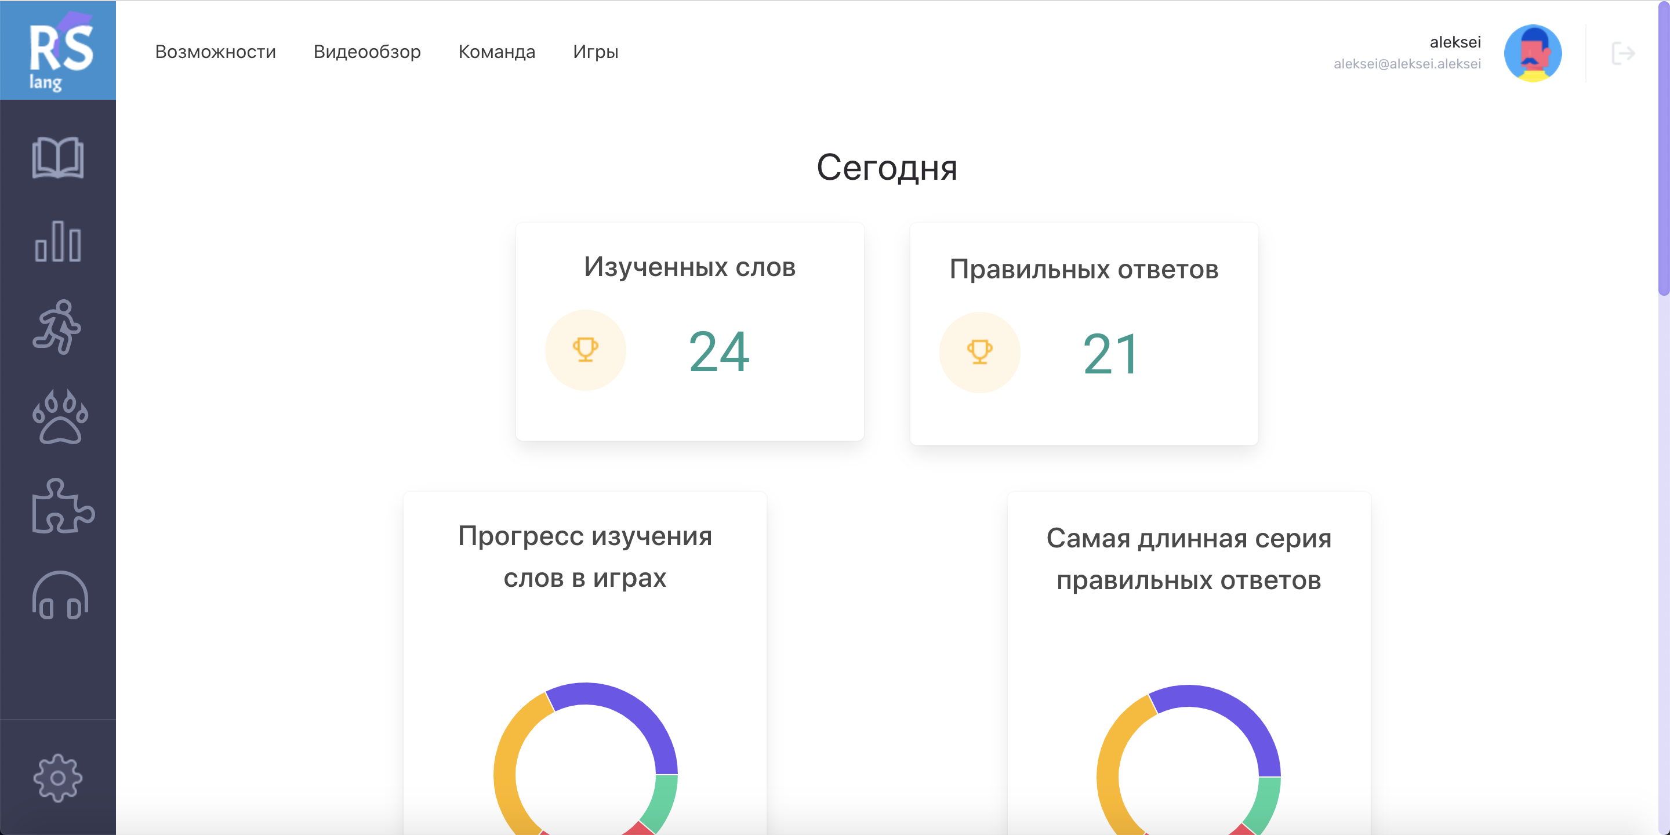Click the logout arrow icon

click(x=1622, y=53)
